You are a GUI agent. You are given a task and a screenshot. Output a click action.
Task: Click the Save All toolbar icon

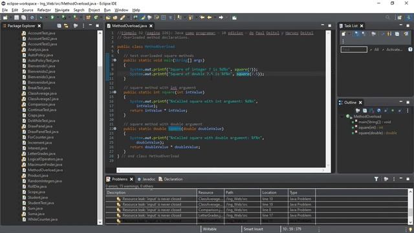click(x=23, y=17)
